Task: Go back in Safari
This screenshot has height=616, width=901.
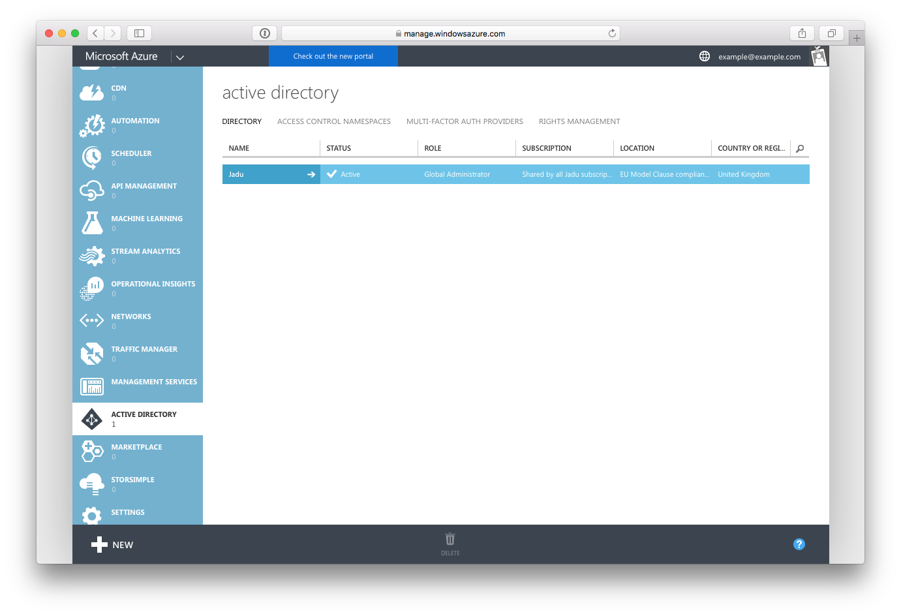Action: 95,33
